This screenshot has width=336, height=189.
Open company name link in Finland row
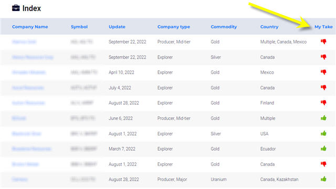[x=28, y=103]
